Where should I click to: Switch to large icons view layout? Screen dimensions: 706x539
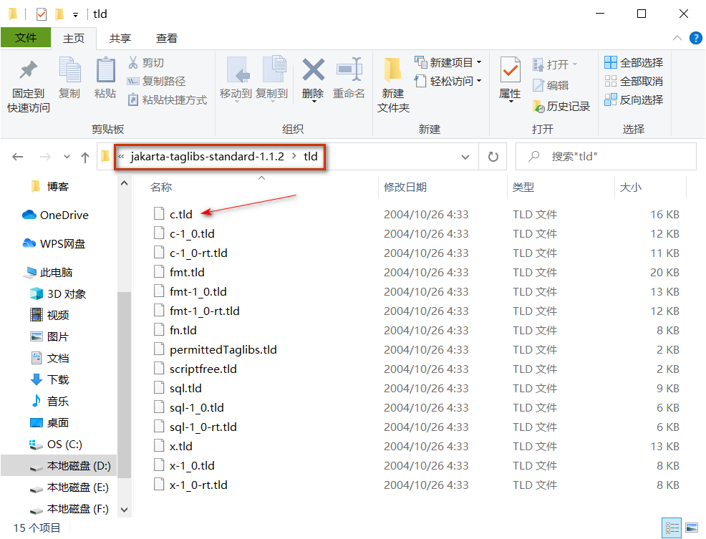692,528
